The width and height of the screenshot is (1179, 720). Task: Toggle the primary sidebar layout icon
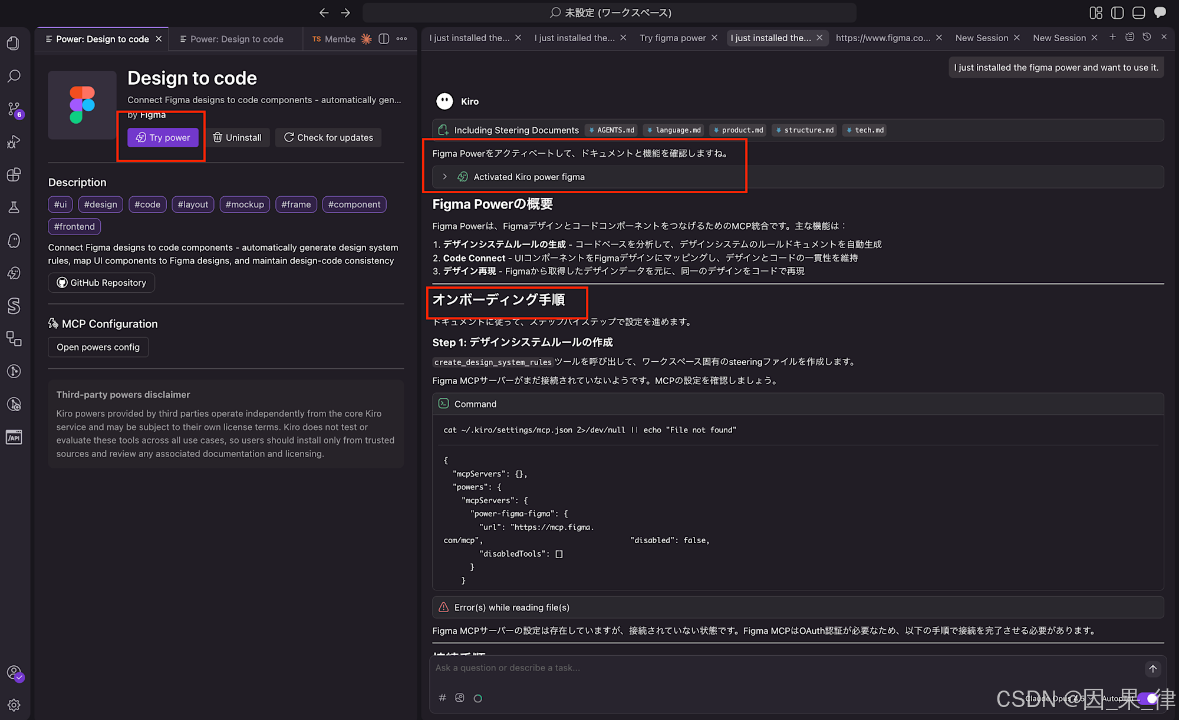pyautogui.click(x=1117, y=12)
